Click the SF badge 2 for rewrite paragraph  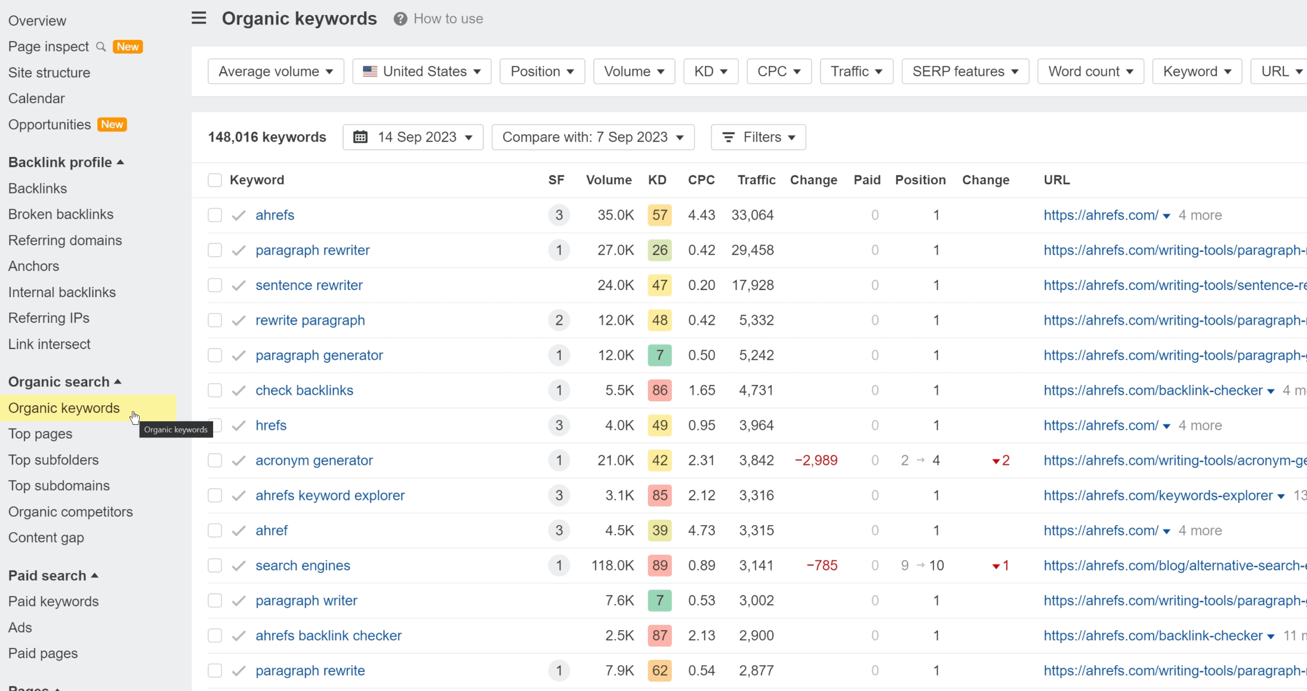(559, 320)
